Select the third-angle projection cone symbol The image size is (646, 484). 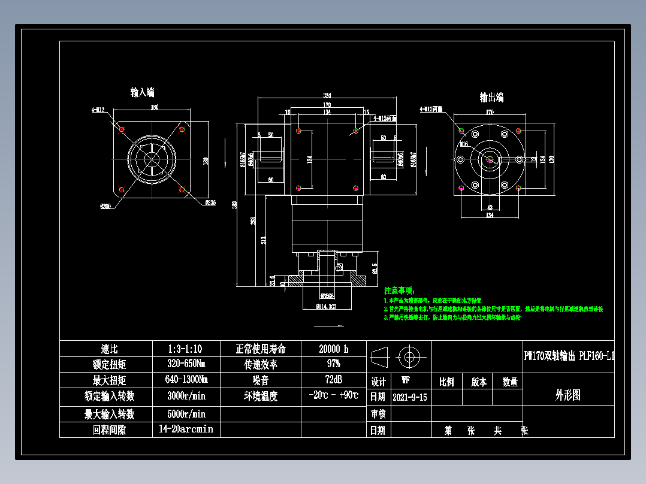pyautogui.click(x=379, y=358)
